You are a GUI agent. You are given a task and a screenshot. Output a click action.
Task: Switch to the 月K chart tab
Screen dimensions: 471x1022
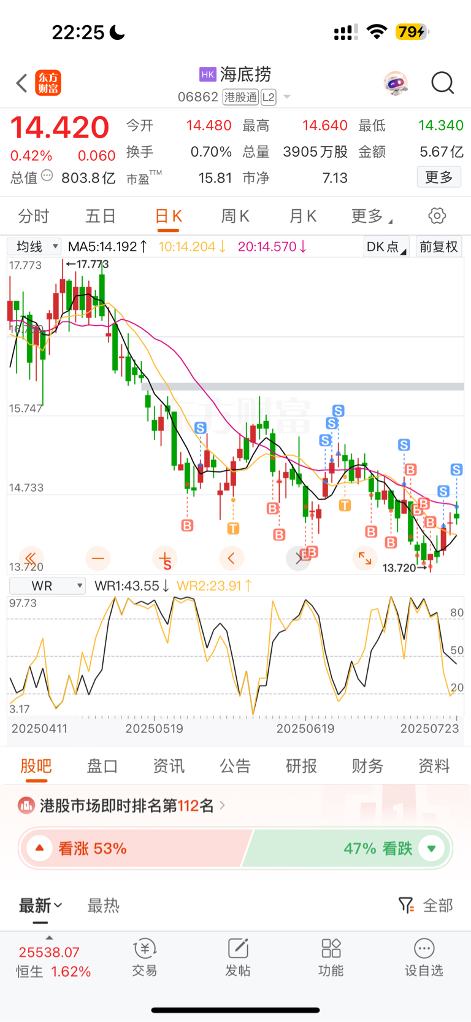tap(302, 216)
